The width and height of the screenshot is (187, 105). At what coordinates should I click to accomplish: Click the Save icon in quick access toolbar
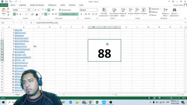6,1
